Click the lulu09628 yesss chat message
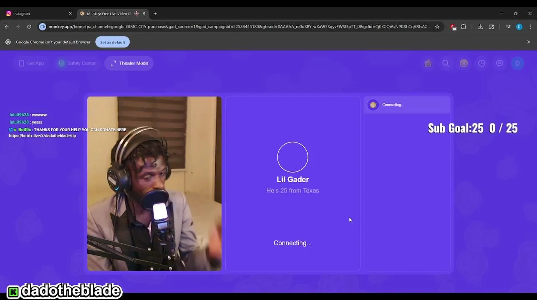537x300 pixels. (x=26, y=122)
